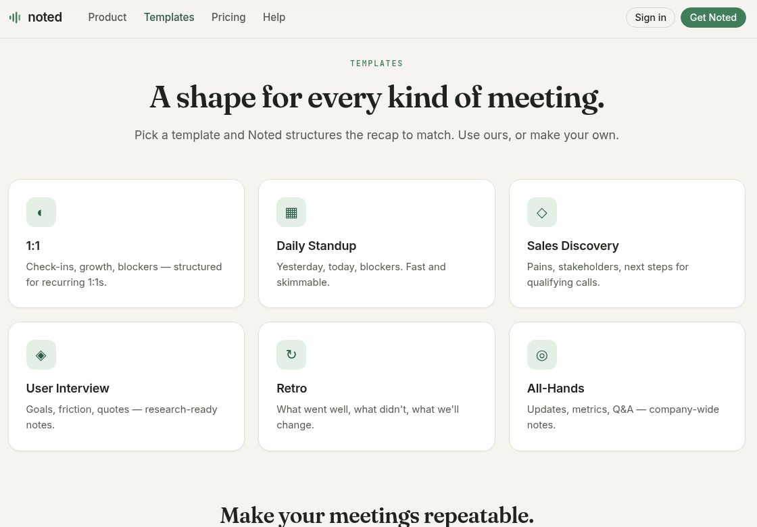
Task: Select the Daily Standup template title
Action: [x=316, y=246]
